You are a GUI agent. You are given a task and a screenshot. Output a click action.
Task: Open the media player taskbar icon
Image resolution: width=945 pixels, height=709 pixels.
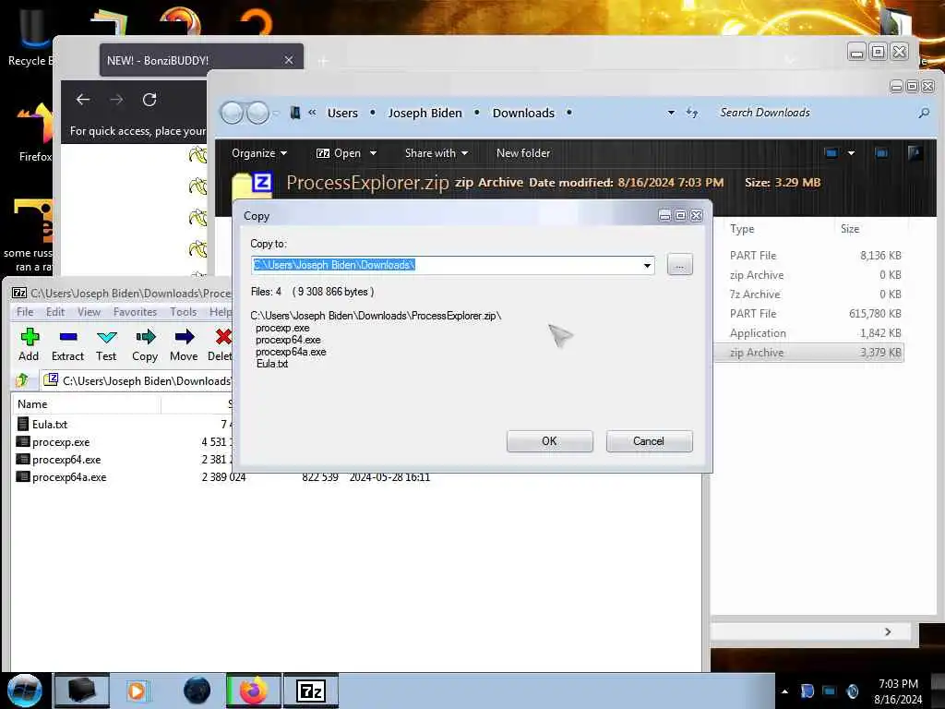tap(137, 691)
